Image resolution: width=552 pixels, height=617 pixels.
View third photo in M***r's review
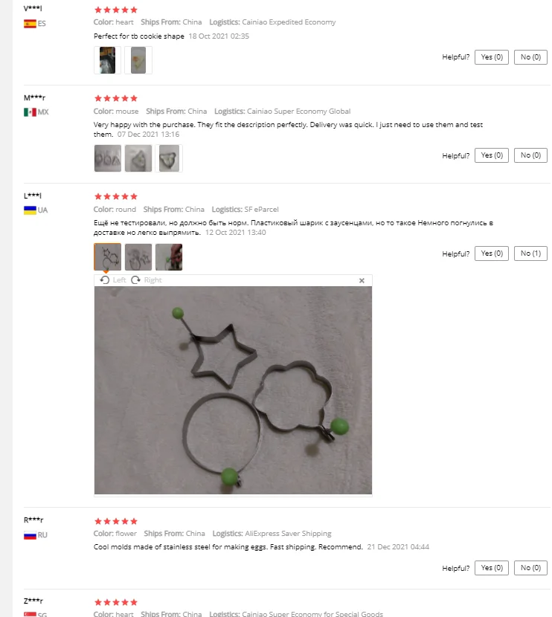(x=169, y=158)
